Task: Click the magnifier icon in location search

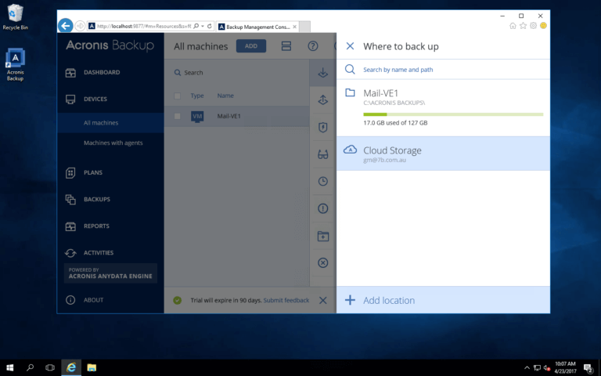Action: point(350,70)
